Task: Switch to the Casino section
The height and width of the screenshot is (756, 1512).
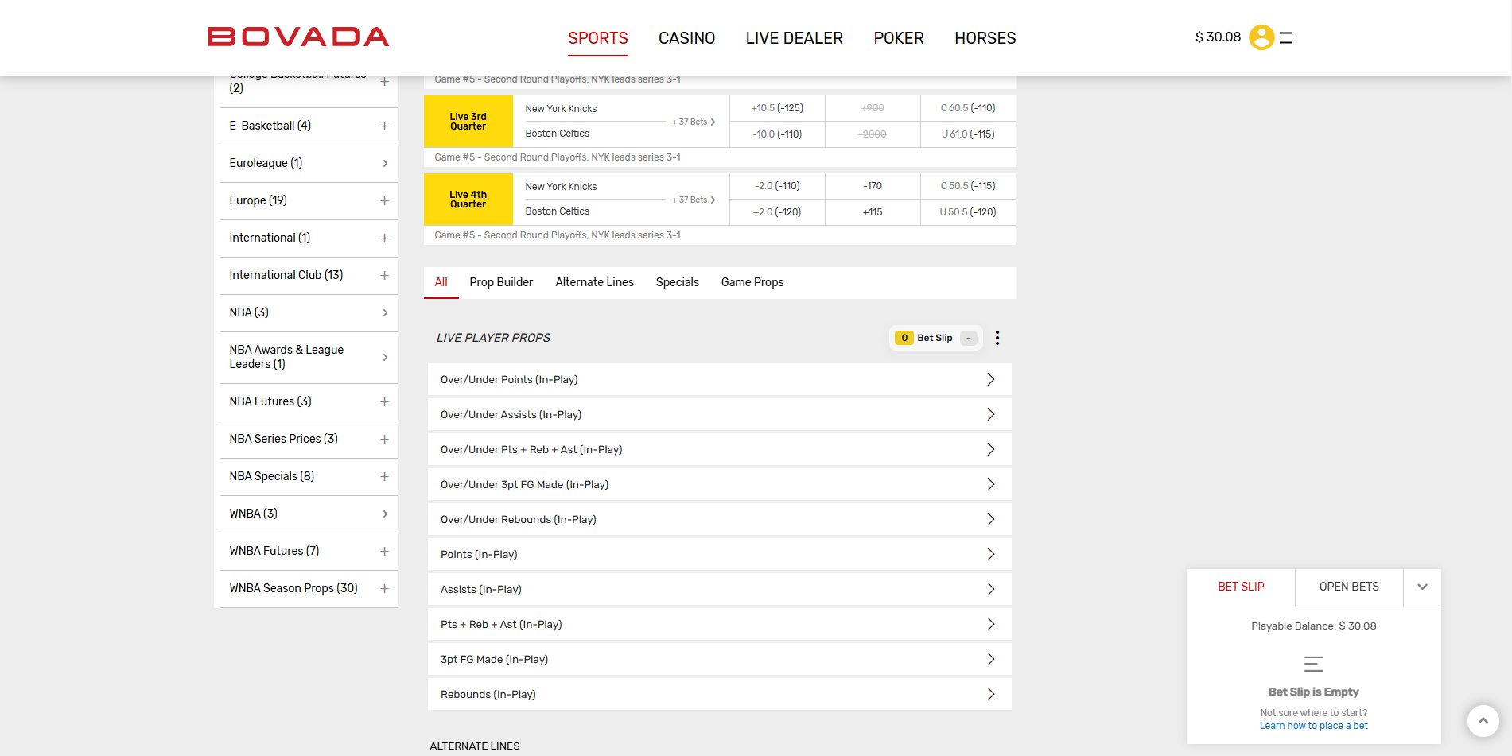Action: click(x=686, y=38)
